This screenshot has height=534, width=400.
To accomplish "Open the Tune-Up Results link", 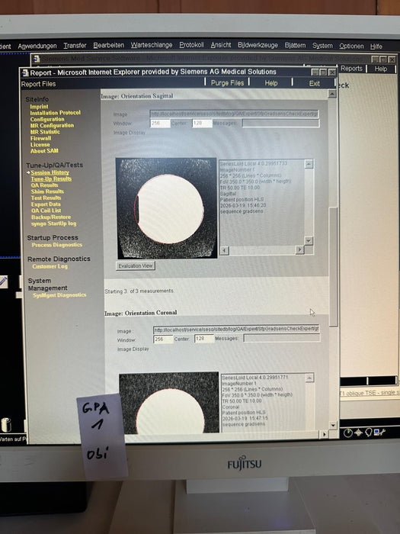I will coord(51,179).
